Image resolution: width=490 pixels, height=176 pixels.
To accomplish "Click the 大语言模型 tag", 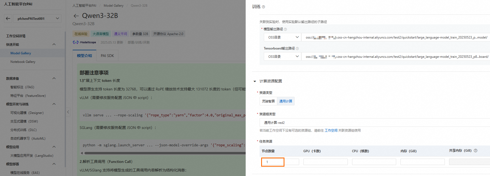I will [x=101, y=34].
